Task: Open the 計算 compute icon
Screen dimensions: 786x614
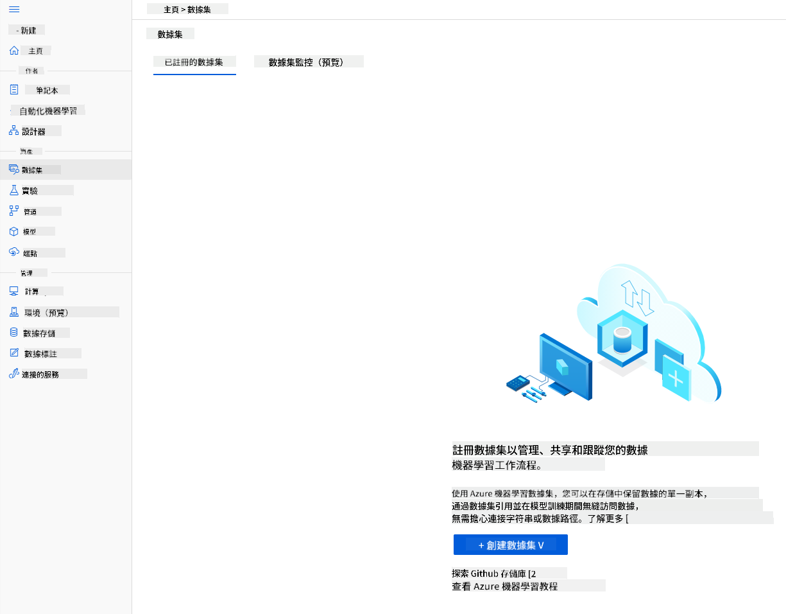Action: pyautogui.click(x=14, y=291)
